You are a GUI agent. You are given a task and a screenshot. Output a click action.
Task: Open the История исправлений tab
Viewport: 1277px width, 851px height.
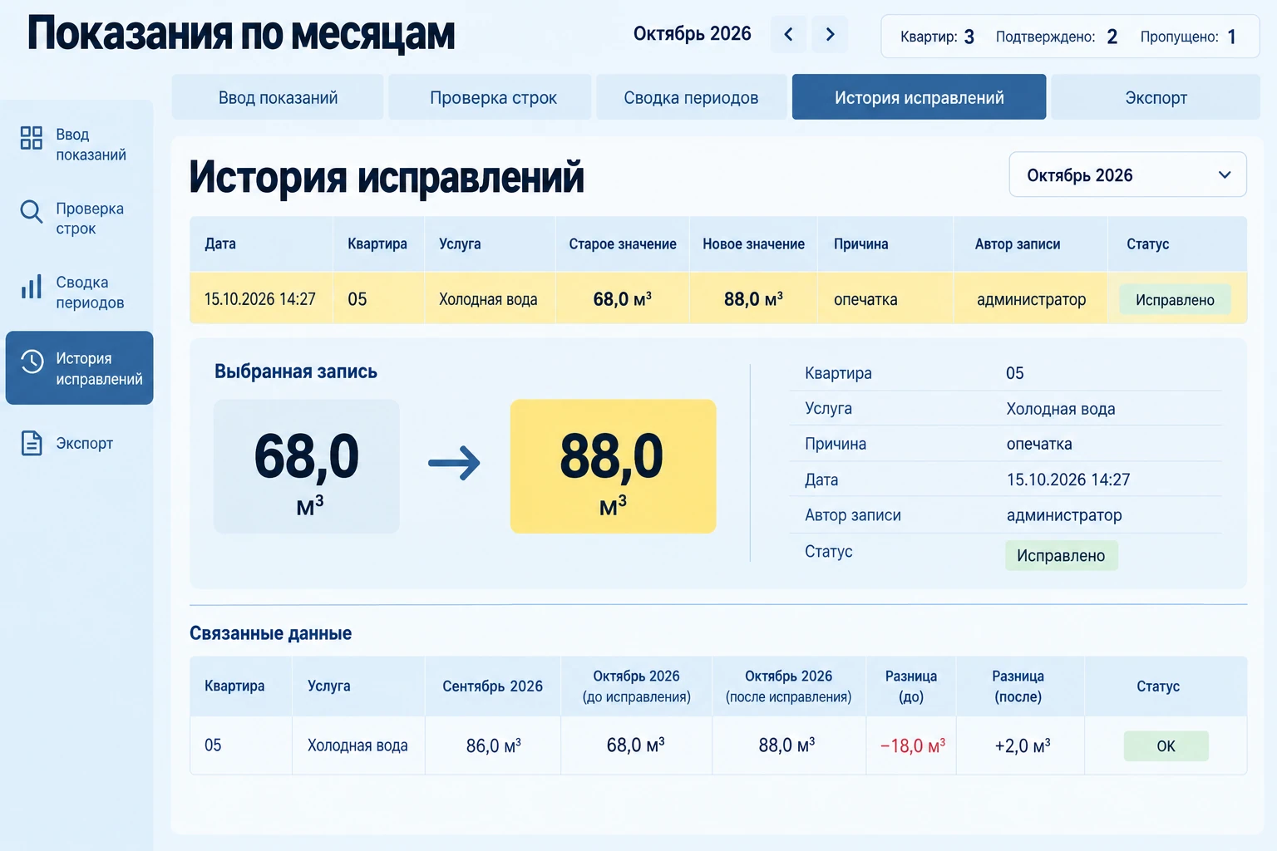coord(919,97)
